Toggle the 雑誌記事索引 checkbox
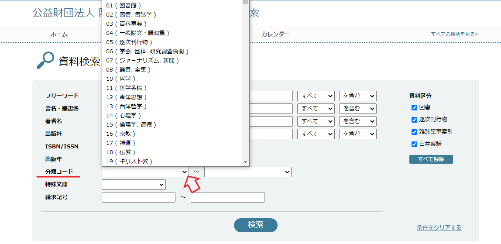Image resolution: width=501 pixels, height=244 pixels. coord(414,132)
